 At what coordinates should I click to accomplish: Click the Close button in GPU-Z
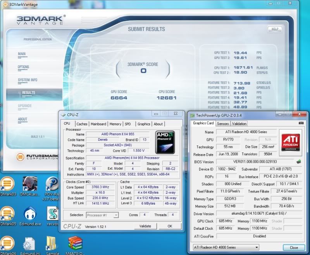pyautogui.click(x=294, y=248)
